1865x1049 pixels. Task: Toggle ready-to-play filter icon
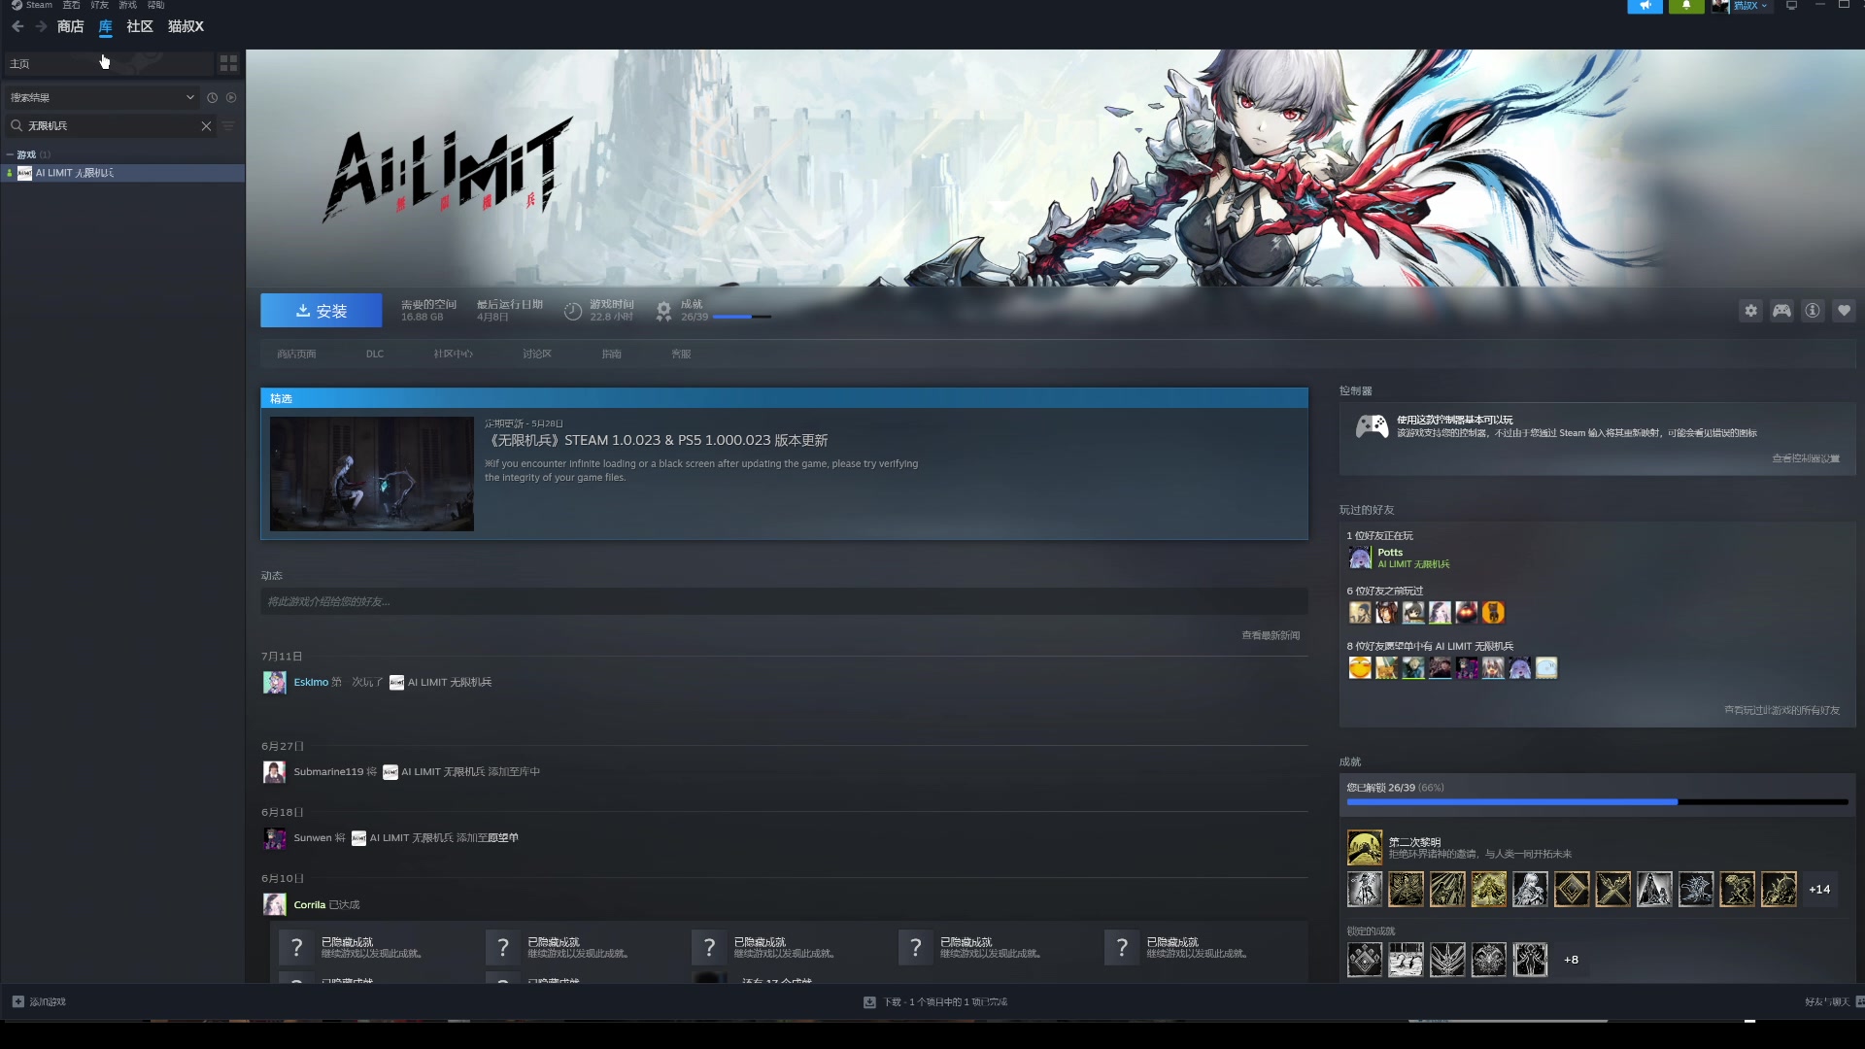click(x=231, y=97)
